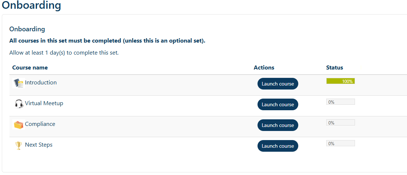Click the Virtual Meetup headset icon

click(x=19, y=104)
